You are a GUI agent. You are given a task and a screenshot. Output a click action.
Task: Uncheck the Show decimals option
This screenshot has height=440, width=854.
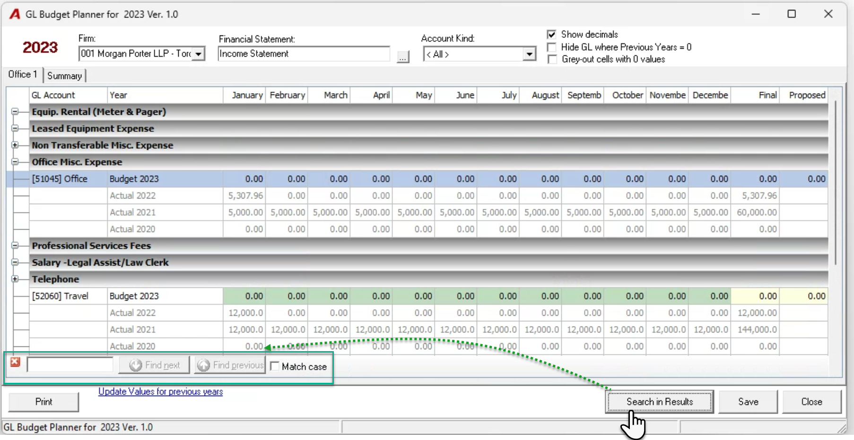551,35
